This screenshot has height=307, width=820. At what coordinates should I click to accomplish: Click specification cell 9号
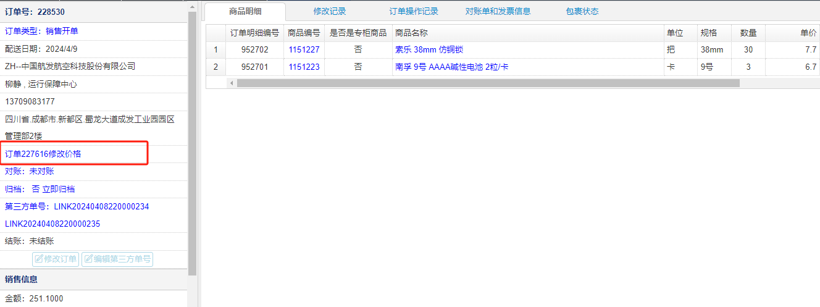click(x=714, y=67)
